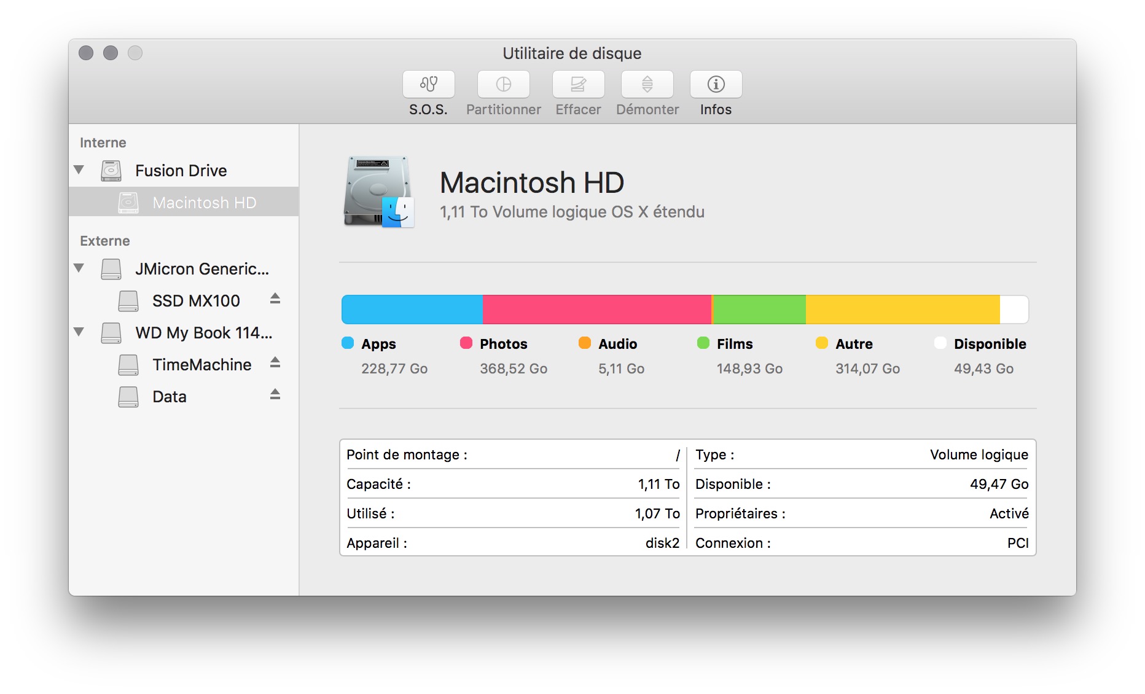Click the "5,11 Go" Audio value
1145x694 pixels.
click(x=622, y=368)
